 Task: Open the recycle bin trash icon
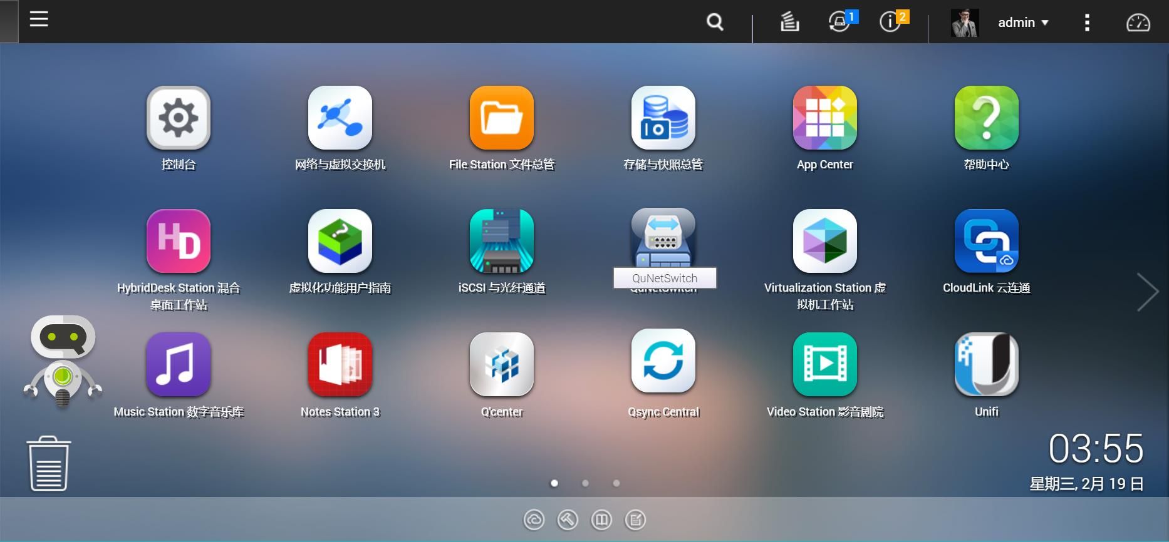49,464
